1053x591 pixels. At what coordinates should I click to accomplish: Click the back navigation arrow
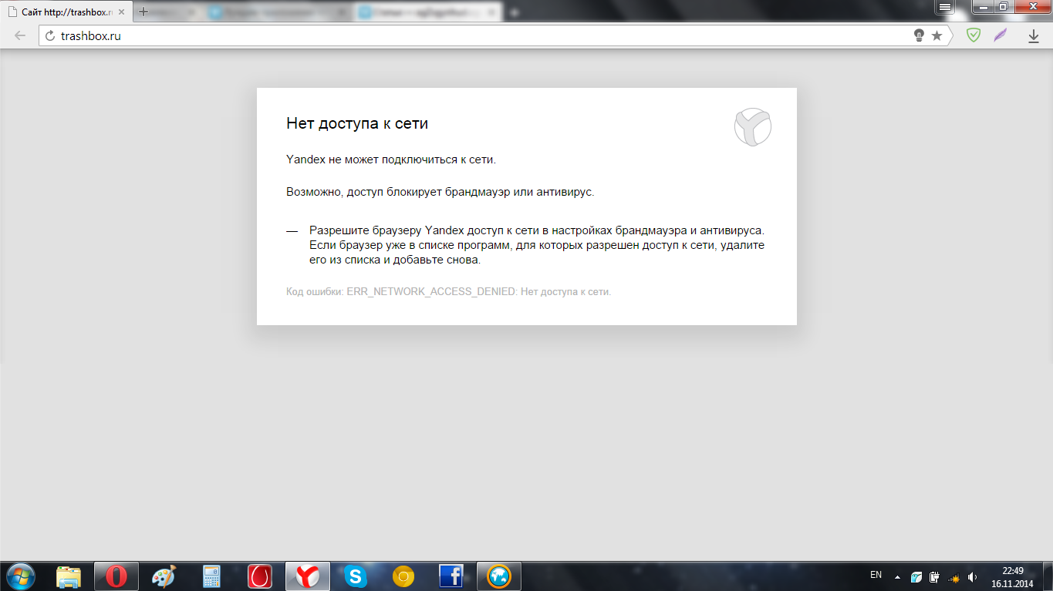click(20, 35)
